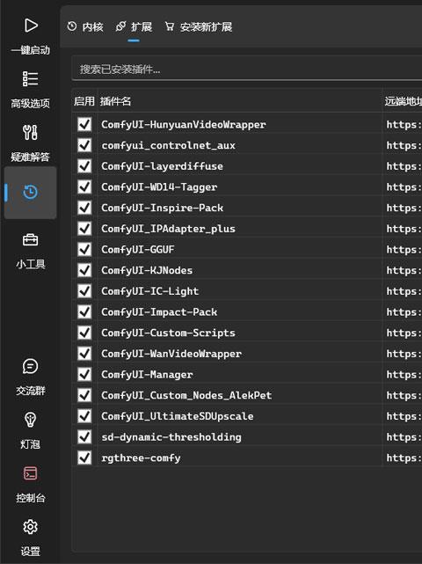Click the ComfyUI-Inspire-Pack name
The height and width of the screenshot is (564, 422).
pos(162,209)
